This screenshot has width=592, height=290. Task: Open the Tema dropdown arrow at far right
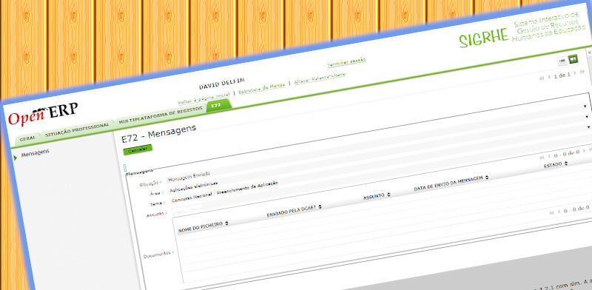point(589,128)
